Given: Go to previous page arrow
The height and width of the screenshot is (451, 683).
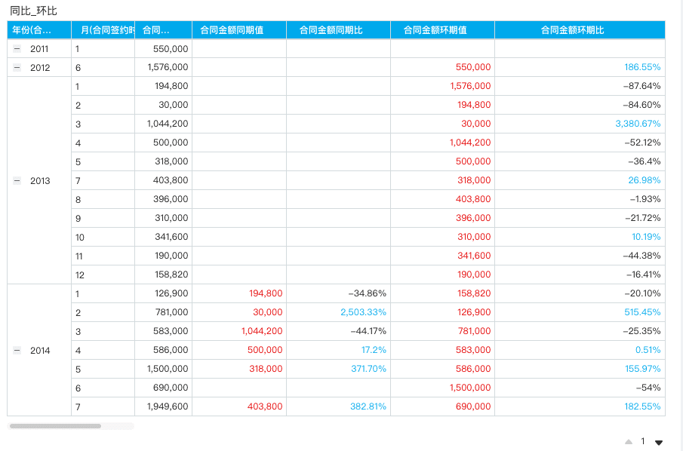Looking at the screenshot, I should pyautogui.click(x=629, y=442).
